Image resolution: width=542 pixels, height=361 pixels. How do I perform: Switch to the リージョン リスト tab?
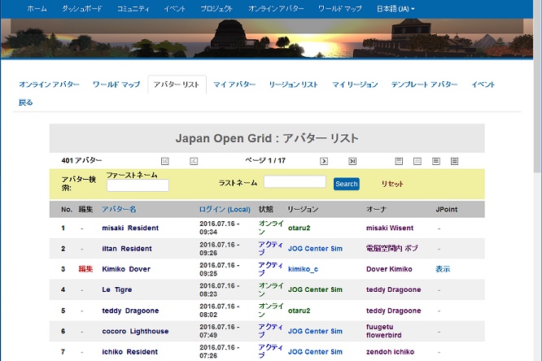pyautogui.click(x=293, y=85)
